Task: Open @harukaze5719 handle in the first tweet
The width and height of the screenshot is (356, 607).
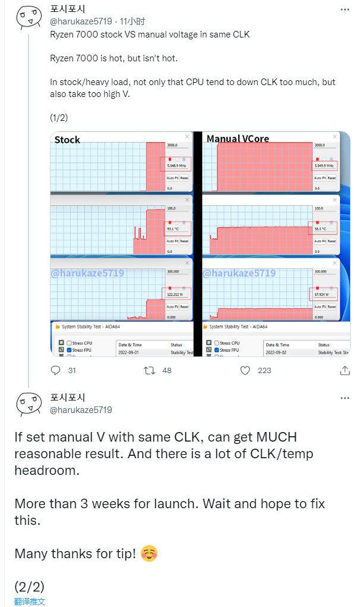Action: click(81, 21)
